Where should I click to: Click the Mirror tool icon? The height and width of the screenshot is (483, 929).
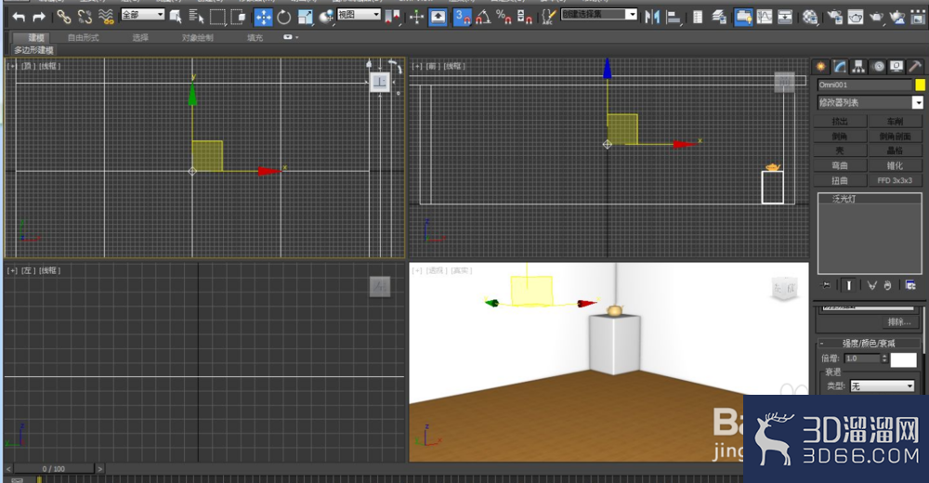pyautogui.click(x=652, y=17)
